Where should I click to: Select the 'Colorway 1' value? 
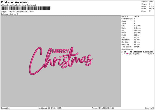point(14,14)
